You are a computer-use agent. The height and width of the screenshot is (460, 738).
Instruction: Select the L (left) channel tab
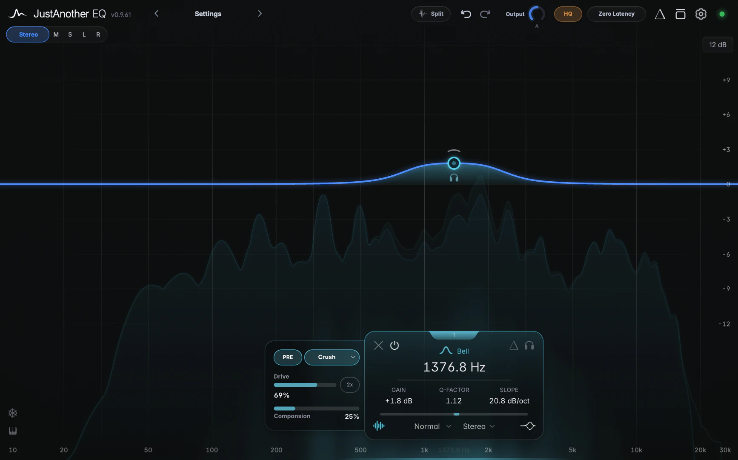(x=84, y=34)
